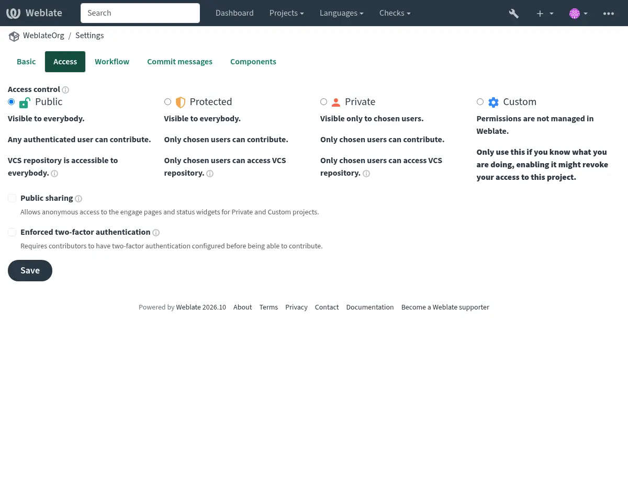Open the Terms footer link
Viewport: 628px width, 480px height.
coord(268,307)
